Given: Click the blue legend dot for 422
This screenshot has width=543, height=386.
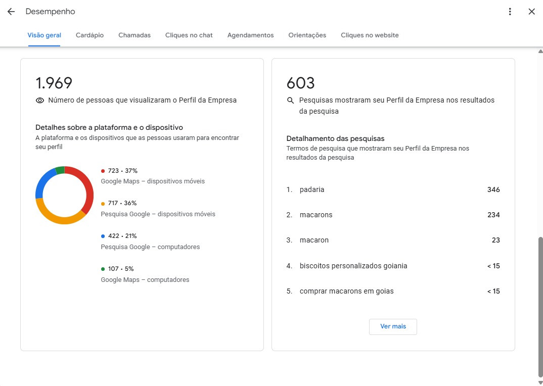Looking at the screenshot, I should click(103, 236).
